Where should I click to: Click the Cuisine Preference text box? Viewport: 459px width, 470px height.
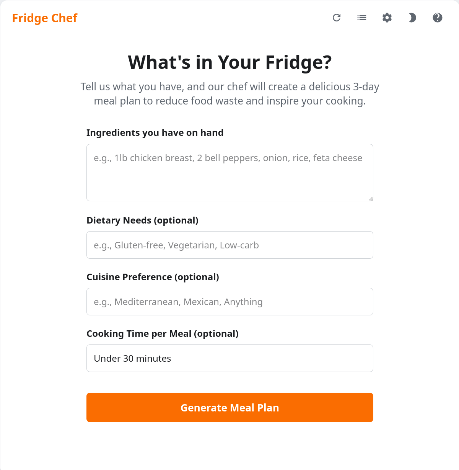tap(229, 302)
